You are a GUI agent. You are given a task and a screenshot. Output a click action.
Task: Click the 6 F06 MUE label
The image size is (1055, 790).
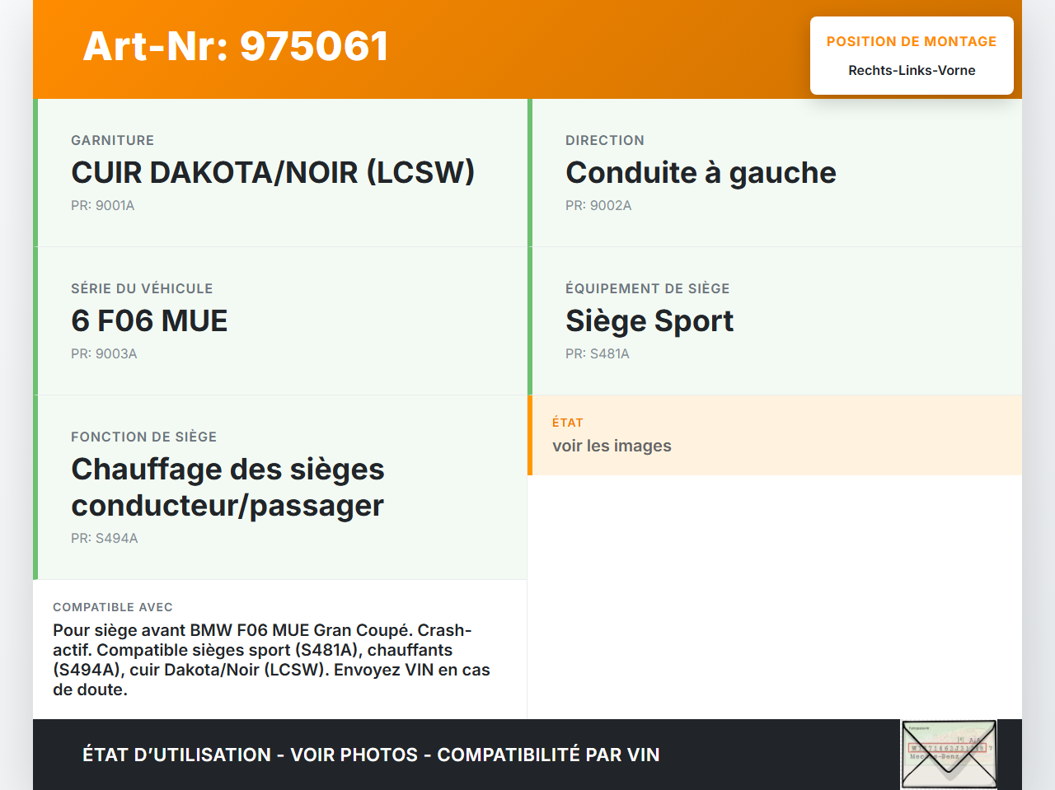click(x=149, y=320)
